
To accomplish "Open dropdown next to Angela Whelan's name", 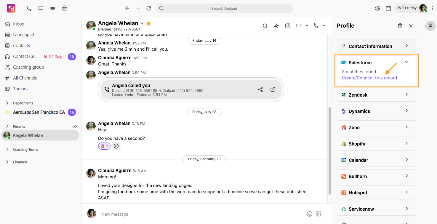I will [x=142, y=23].
